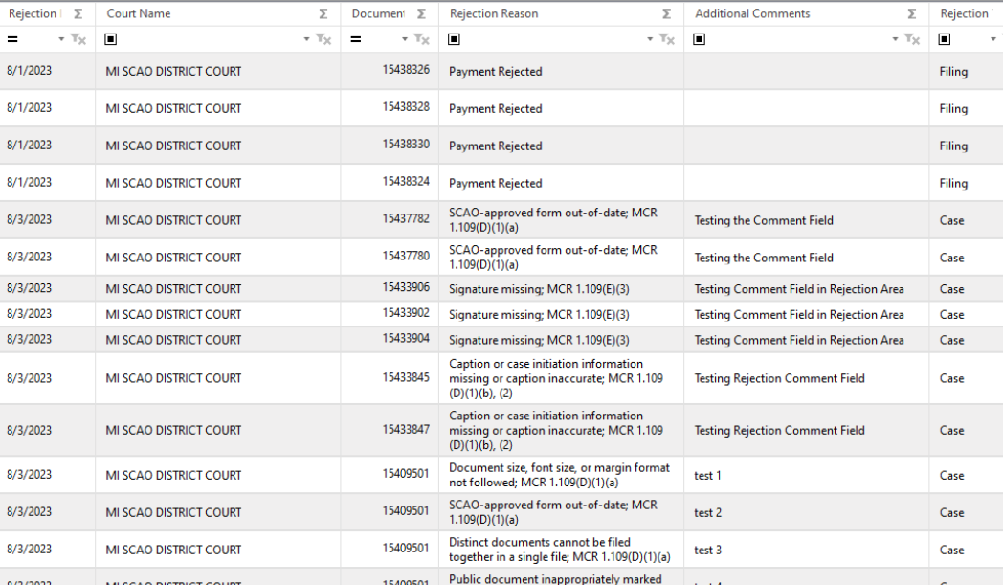This screenshot has height=585, width=1003.
Task: Select the 'test 3' comment cell
Action: (708, 550)
